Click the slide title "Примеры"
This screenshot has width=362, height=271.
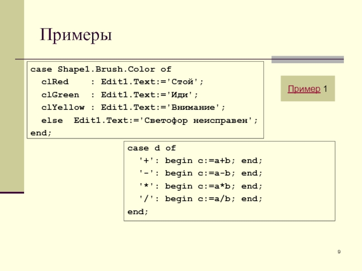(76, 35)
